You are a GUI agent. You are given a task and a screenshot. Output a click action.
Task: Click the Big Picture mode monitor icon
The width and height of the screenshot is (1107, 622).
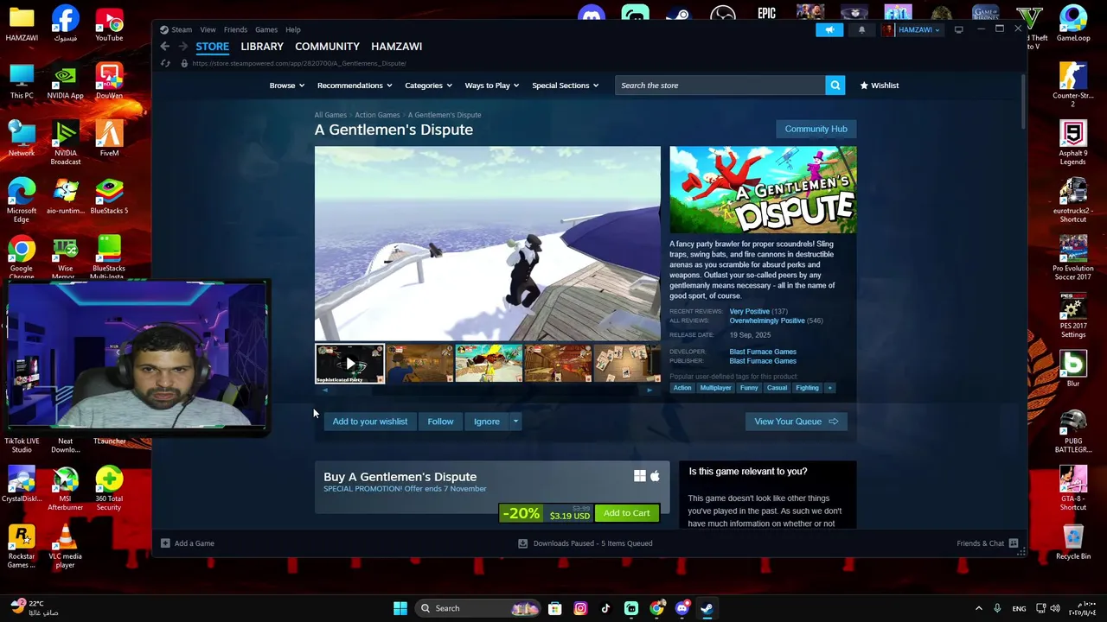(x=958, y=29)
